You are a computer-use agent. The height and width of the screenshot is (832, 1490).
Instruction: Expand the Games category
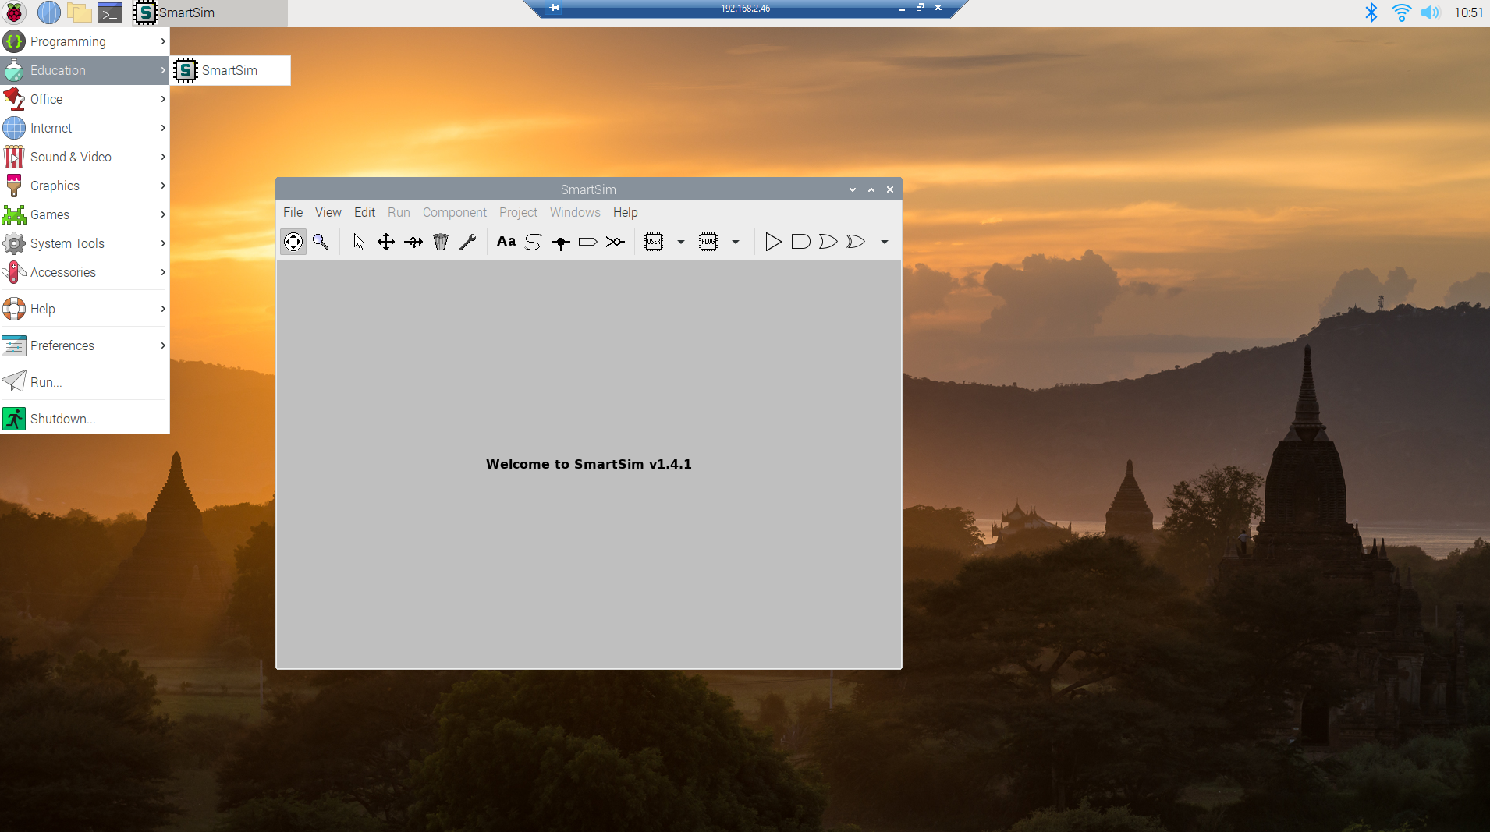84,214
